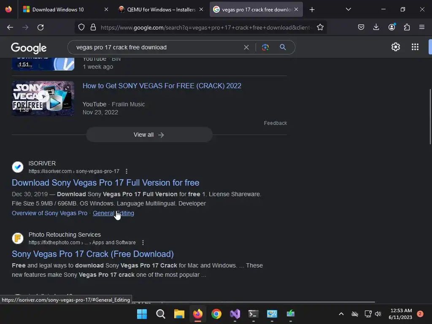Open Visual Studio from the taskbar
432x324 pixels.
pos(235,314)
